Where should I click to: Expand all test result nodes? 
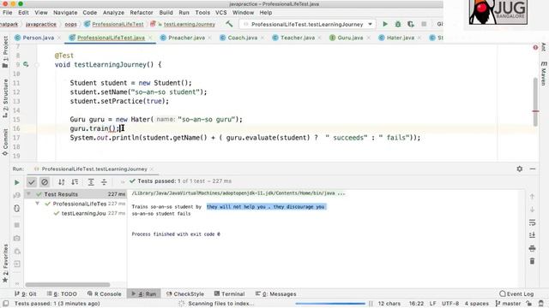pyautogui.click(x=91, y=182)
